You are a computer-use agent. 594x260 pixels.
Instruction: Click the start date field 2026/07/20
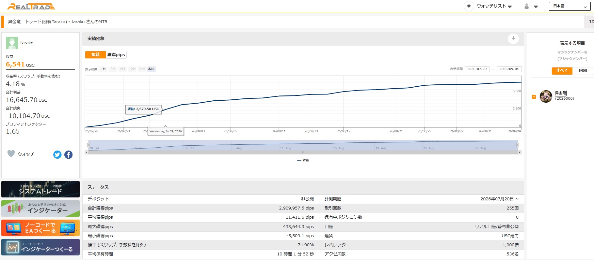[477, 69]
